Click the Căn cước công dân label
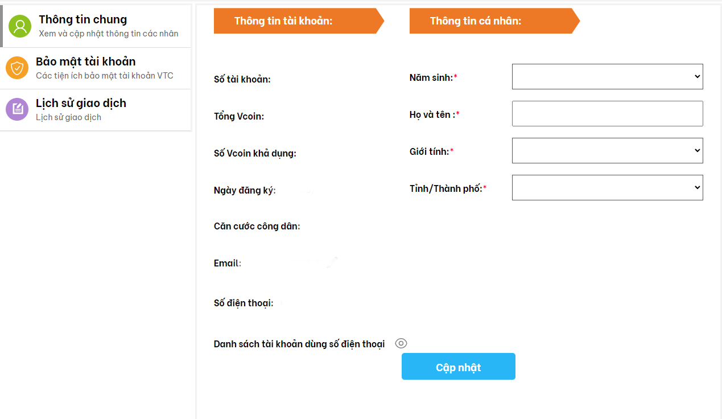 [x=257, y=227]
